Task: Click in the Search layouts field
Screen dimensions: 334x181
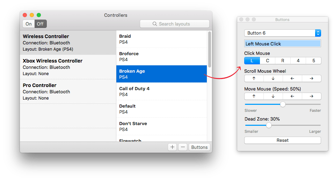Action: point(175,24)
